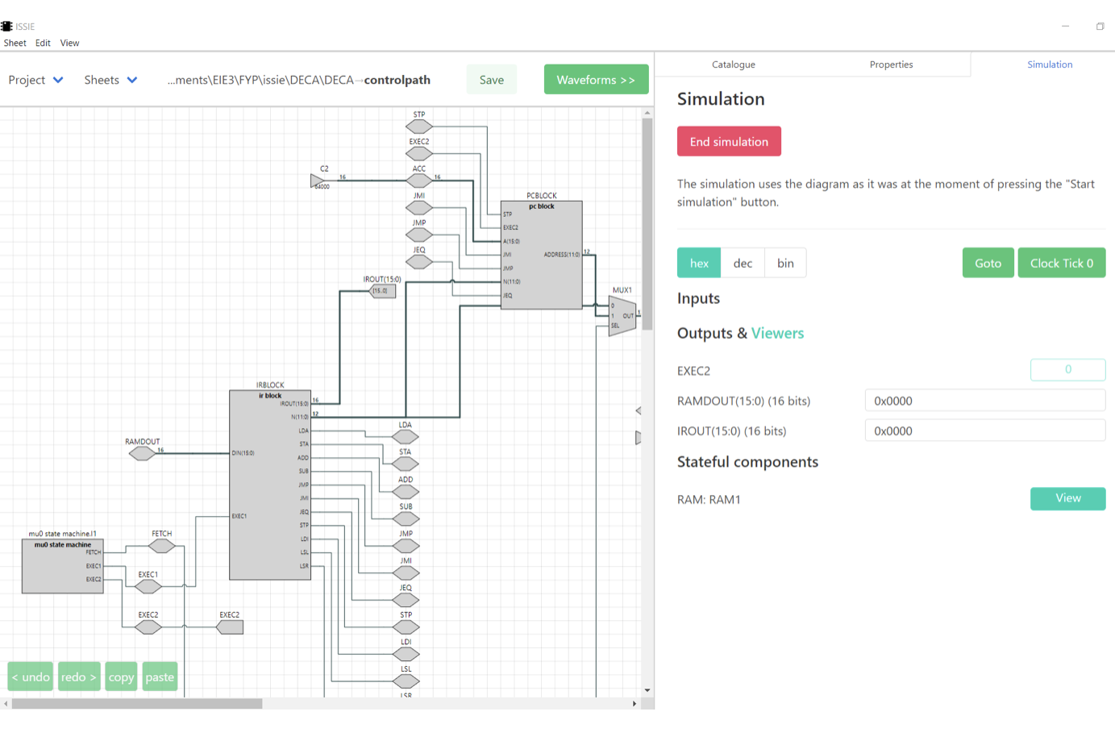Click the Save button
Viewport: 1115px width, 745px height.
(x=492, y=80)
